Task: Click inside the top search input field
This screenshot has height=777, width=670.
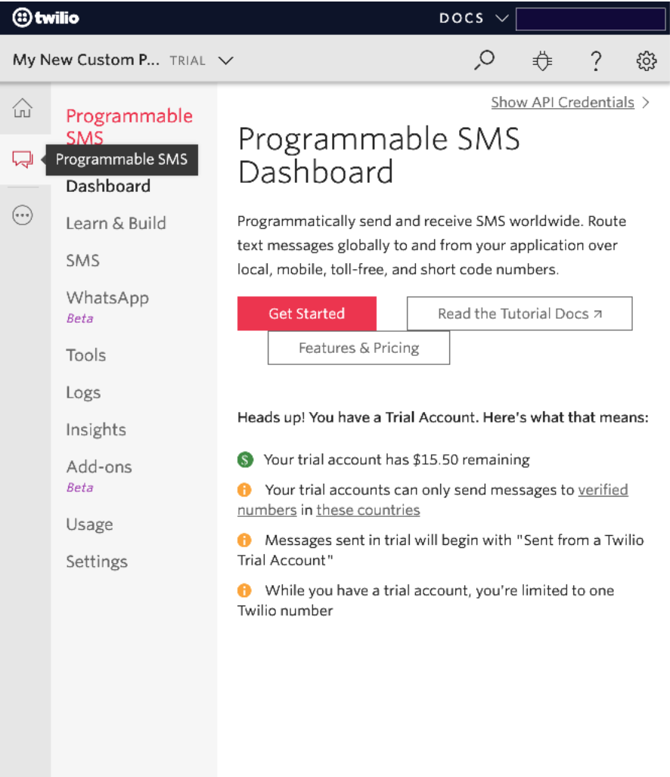Action: pyautogui.click(x=590, y=18)
